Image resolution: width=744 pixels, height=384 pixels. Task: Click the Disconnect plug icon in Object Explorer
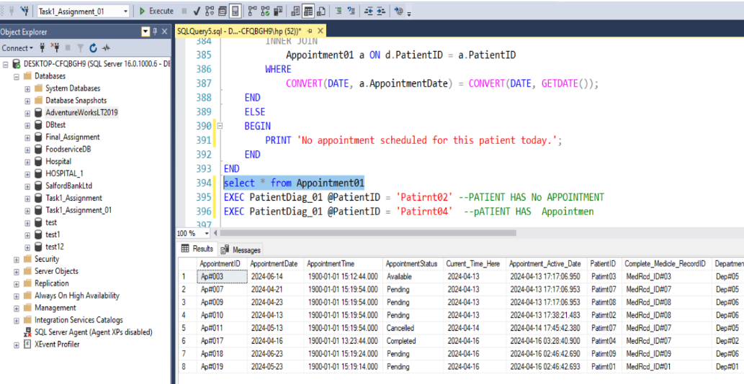(x=55, y=48)
